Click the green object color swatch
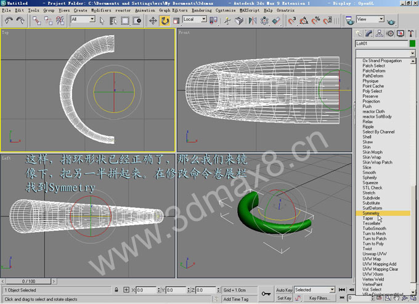Image resolution: width=419 pixels, height=304 pixels. click(x=412, y=43)
